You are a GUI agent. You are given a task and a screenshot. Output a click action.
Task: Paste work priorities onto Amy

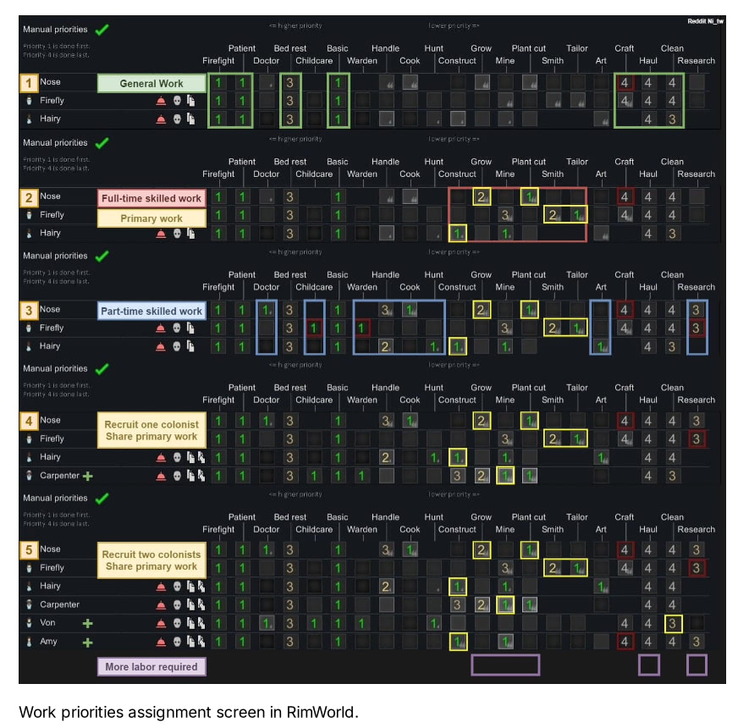click(x=201, y=642)
